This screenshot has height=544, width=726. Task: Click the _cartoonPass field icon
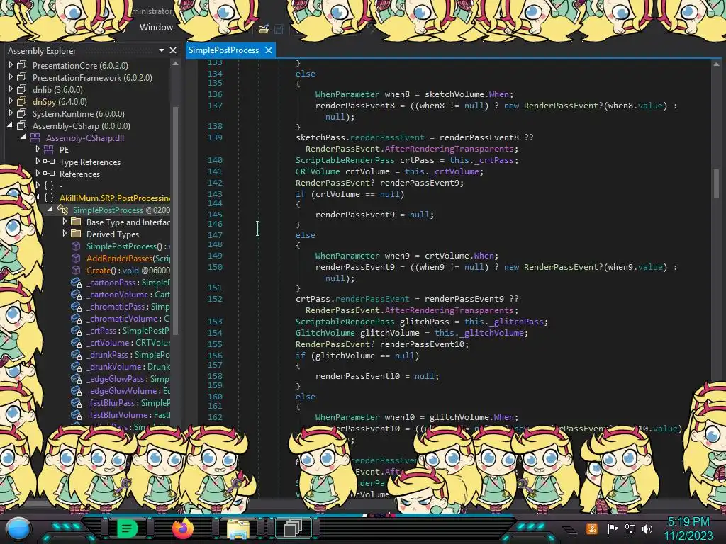pyautogui.click(x=76, y=283)
